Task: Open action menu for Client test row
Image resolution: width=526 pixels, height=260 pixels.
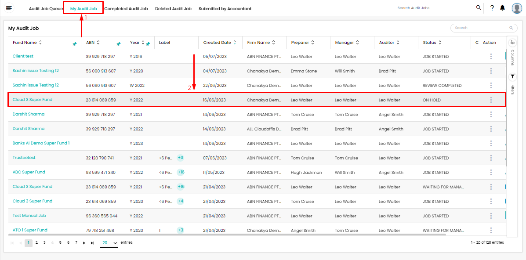Action: [x=491, y=56]
